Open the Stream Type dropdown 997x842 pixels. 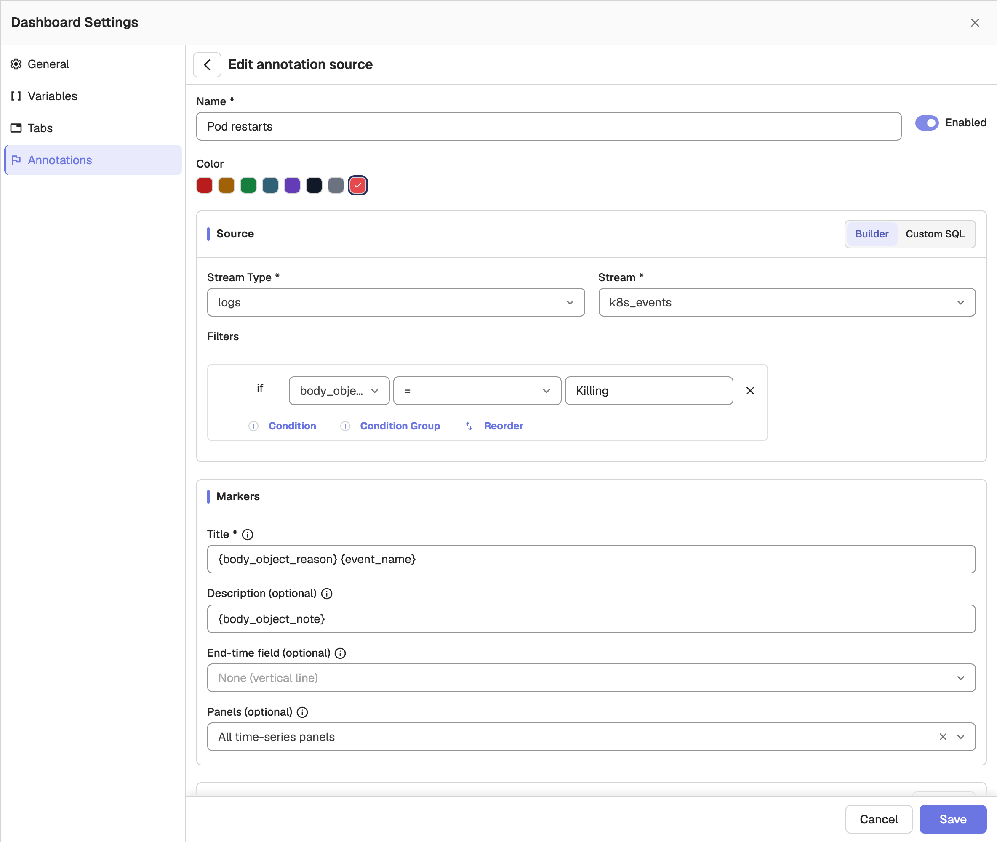[x=396, y=302]
